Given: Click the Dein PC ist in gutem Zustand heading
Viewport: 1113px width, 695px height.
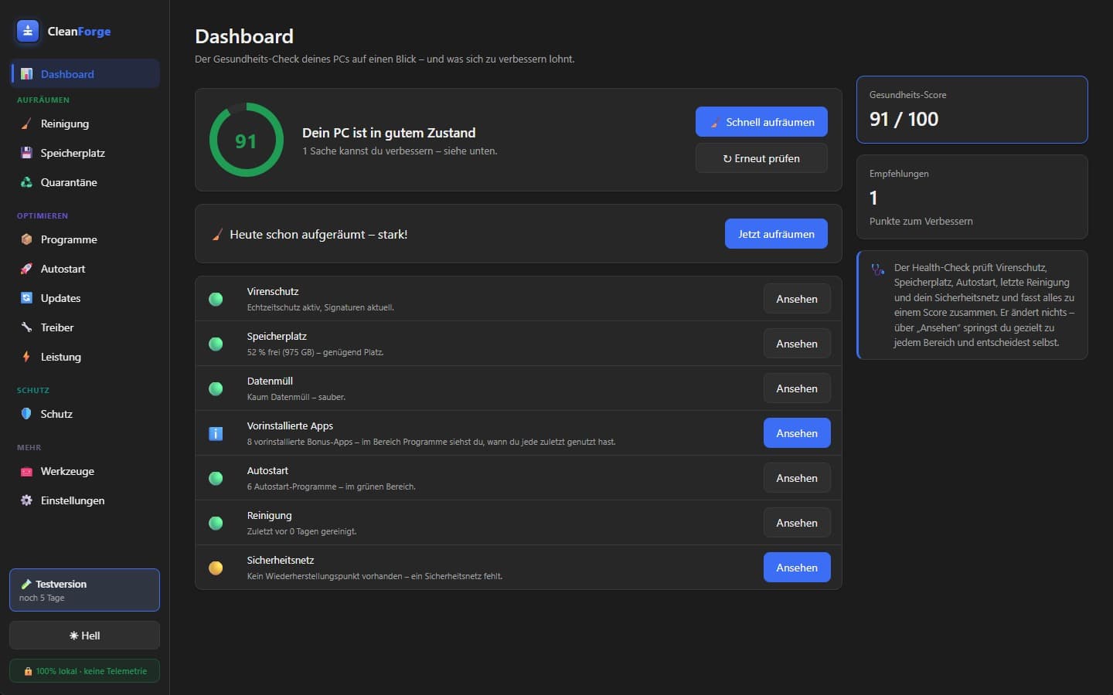Looking at the screenshot, I should pos(389,133).
